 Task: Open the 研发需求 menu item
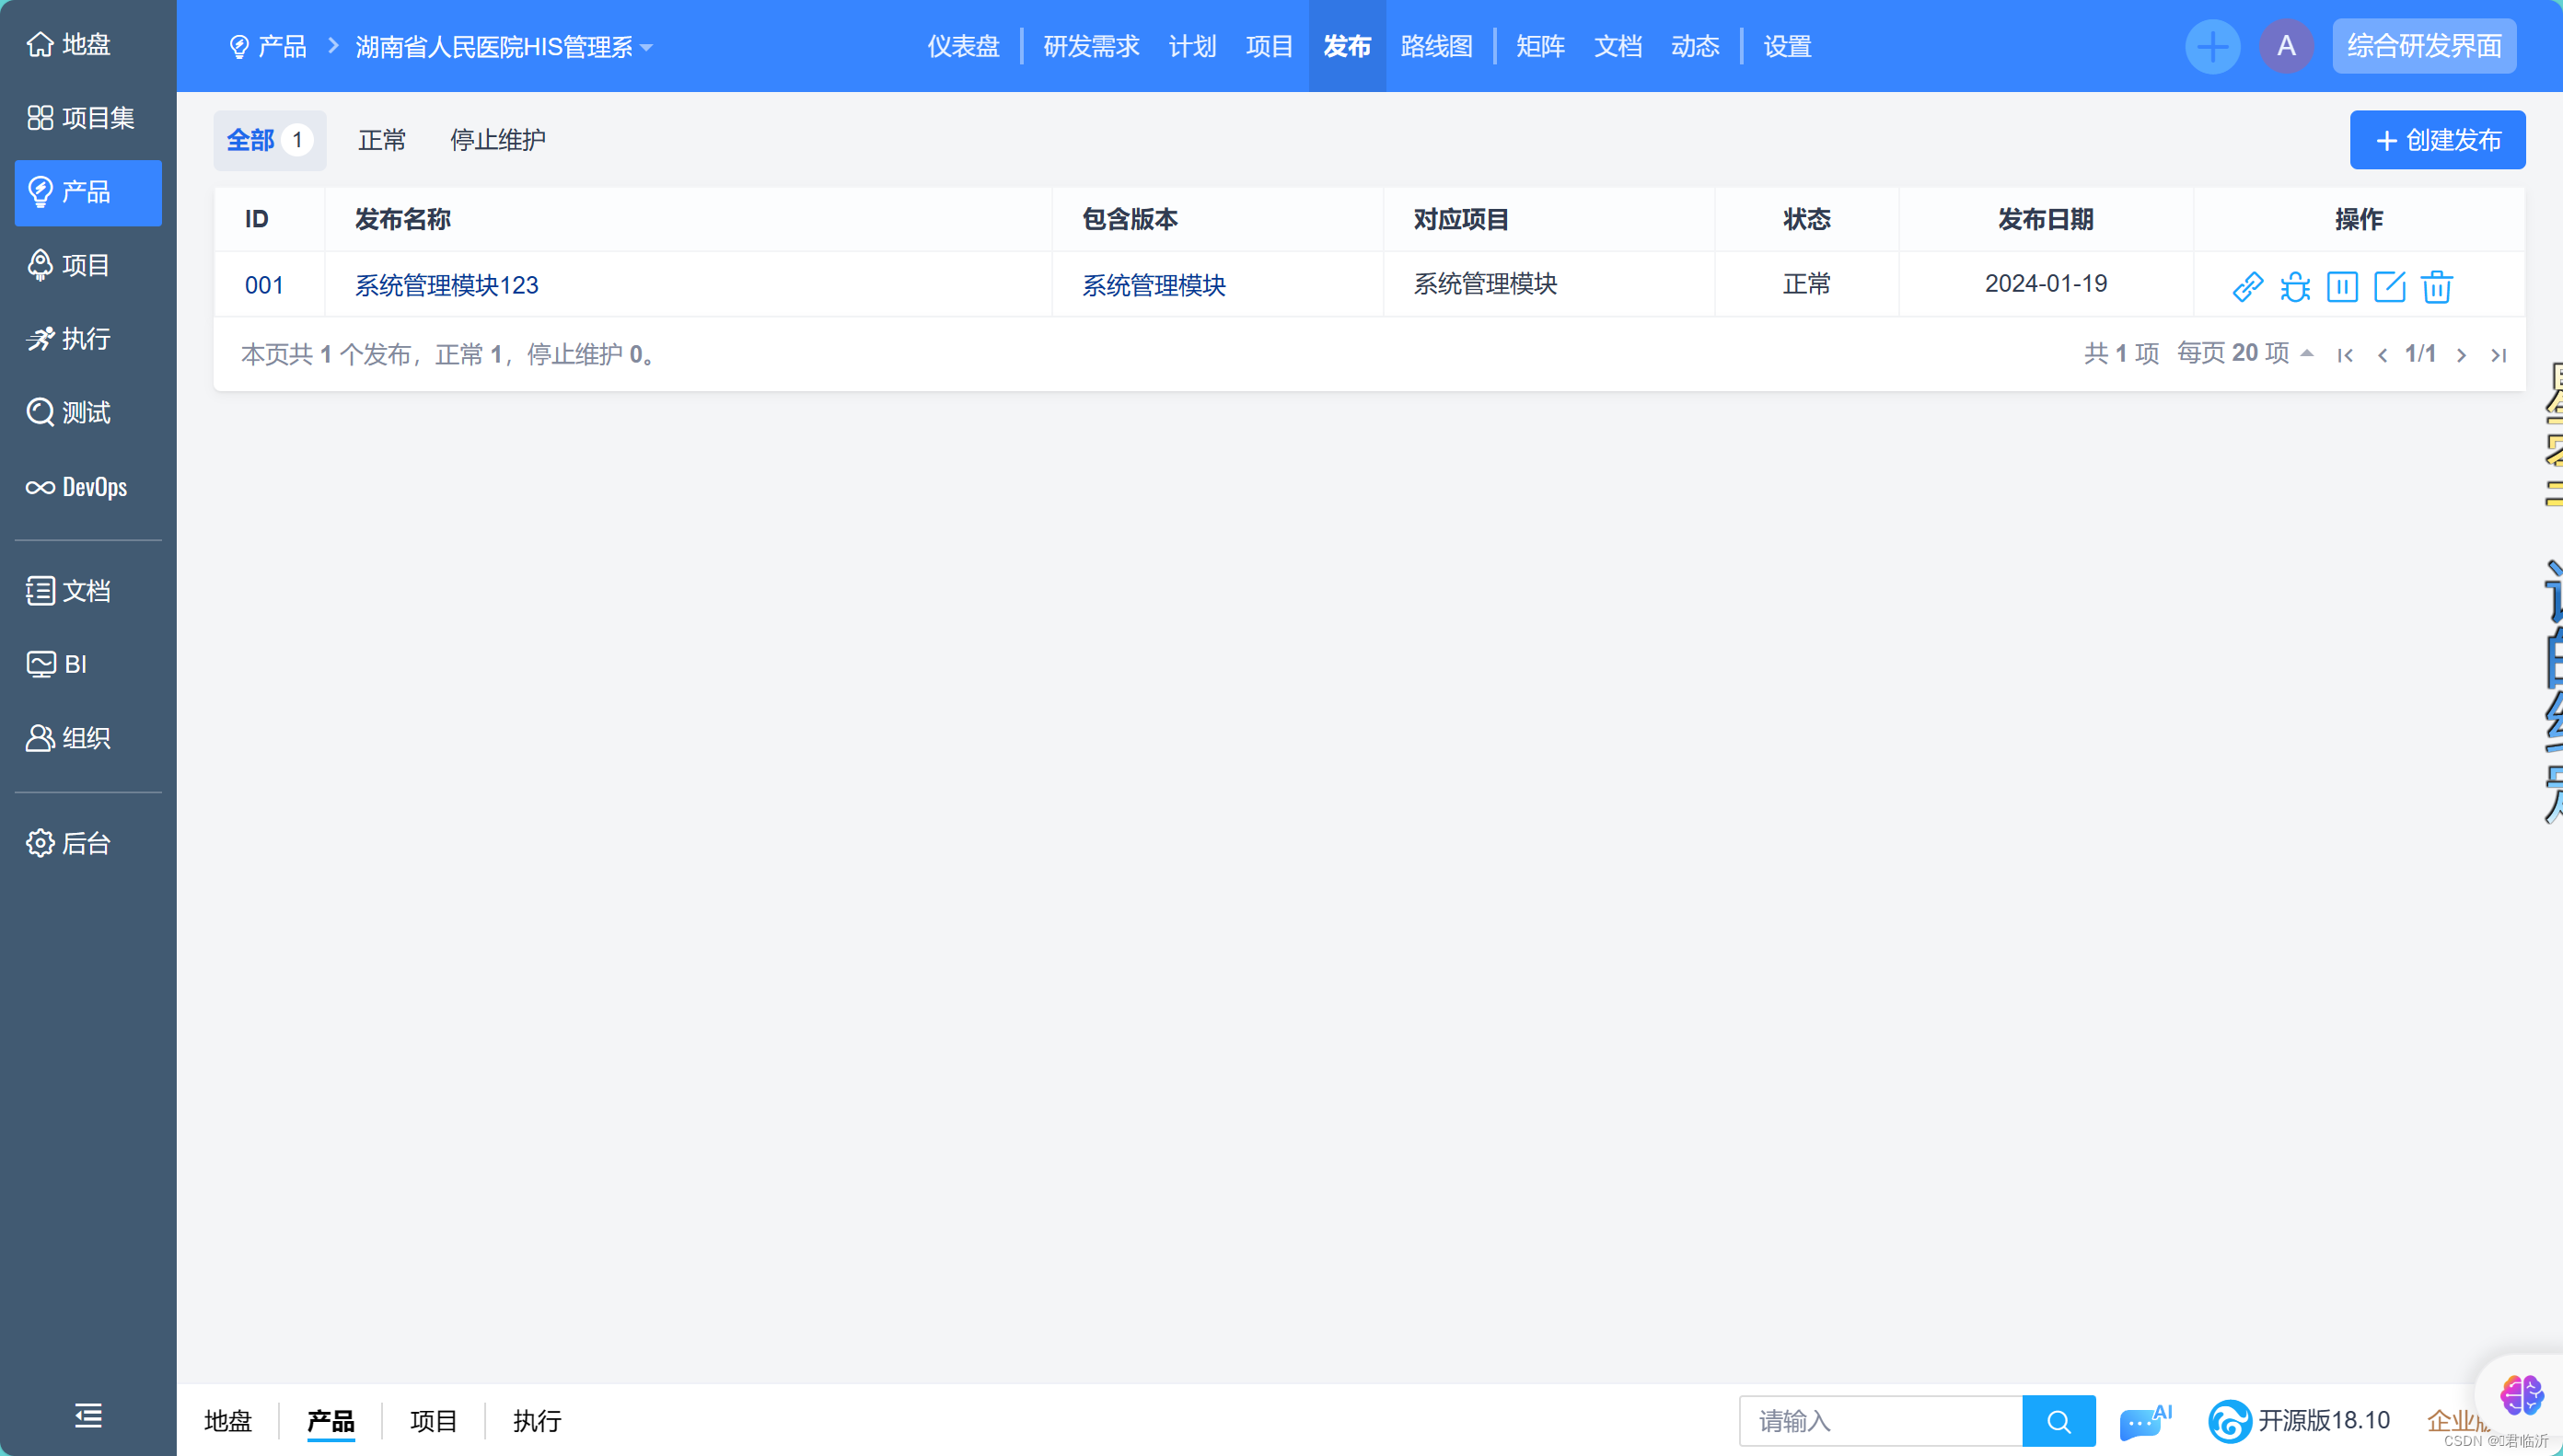pos(1091,46)
